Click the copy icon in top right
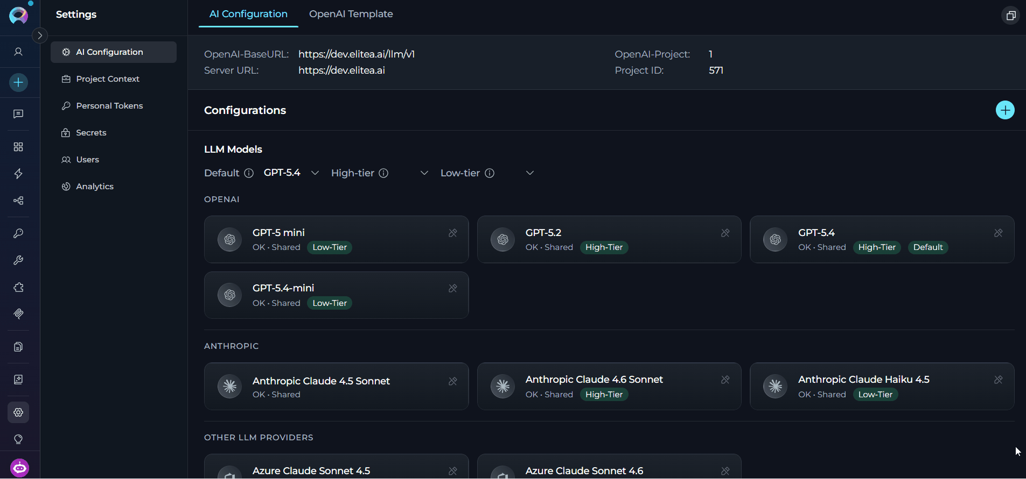Viewport: 1026px width, 479px height. 1011,16
